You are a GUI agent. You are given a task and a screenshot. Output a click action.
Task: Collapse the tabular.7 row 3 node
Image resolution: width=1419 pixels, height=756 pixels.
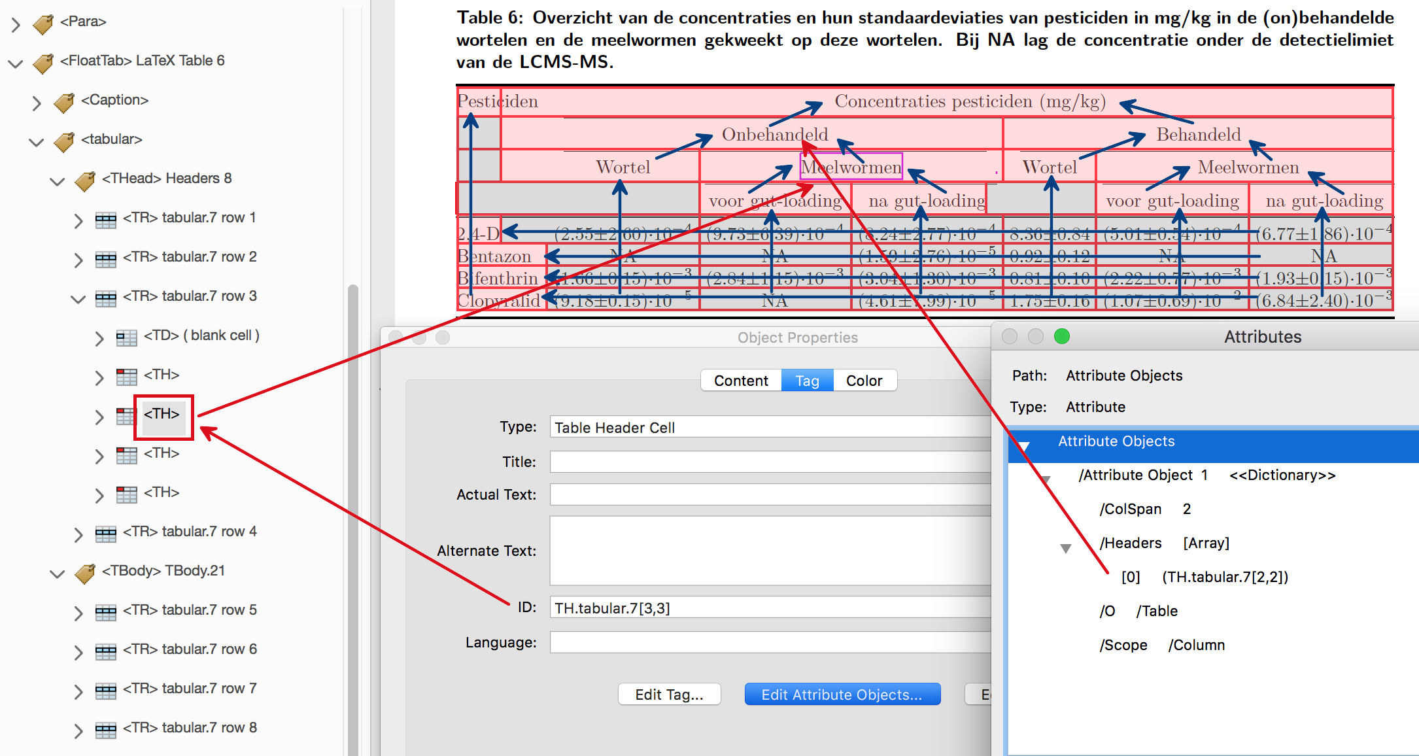point(78,299)
